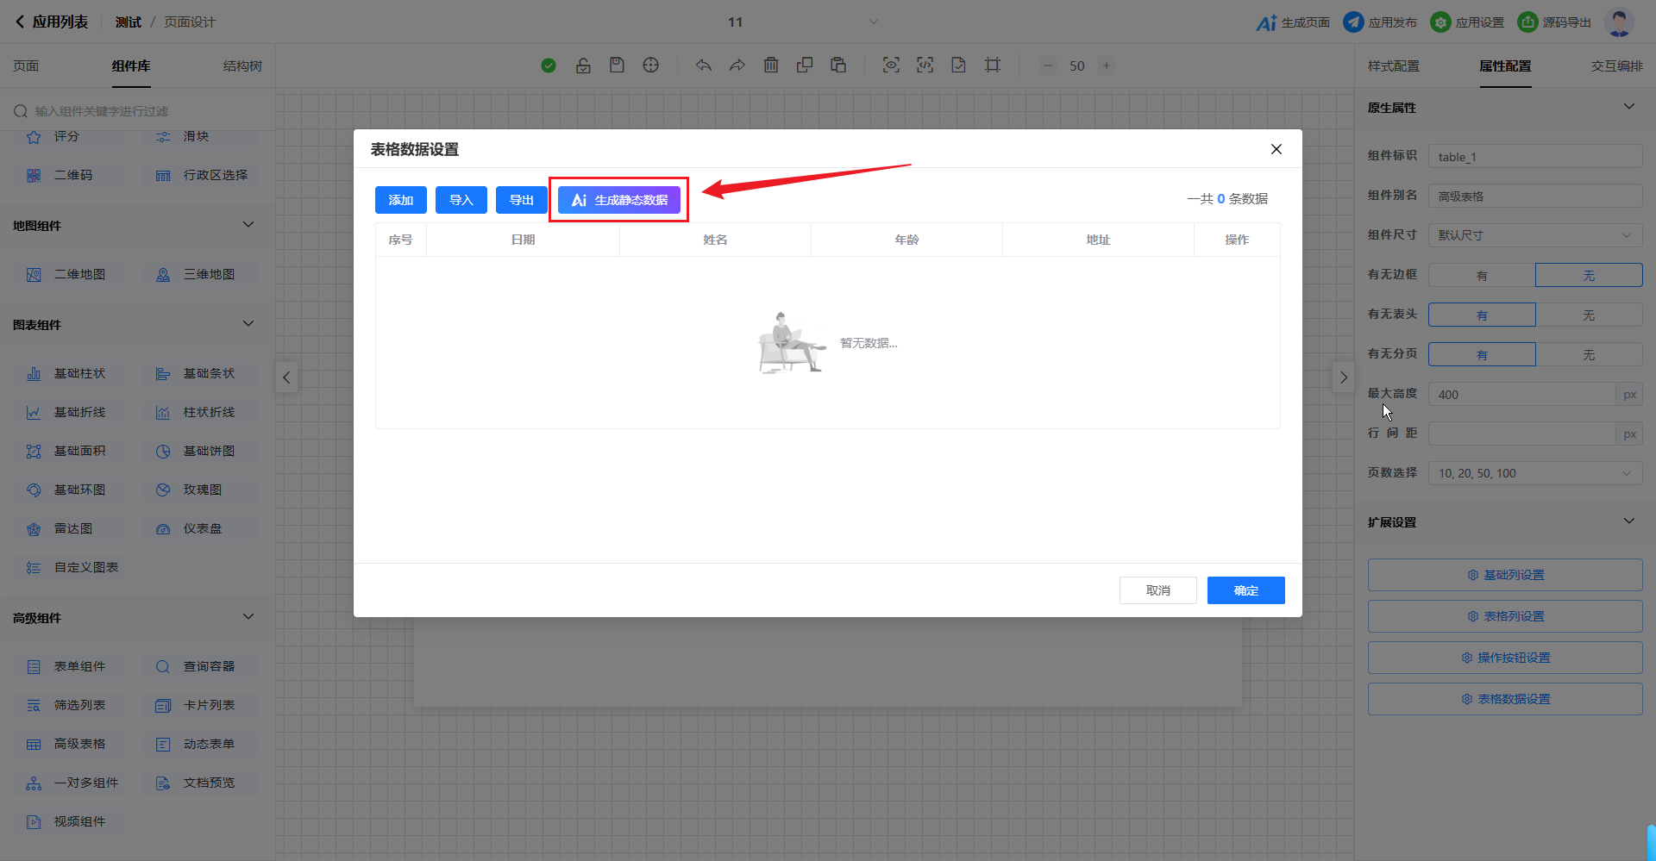Click the paste clipboard icon in the toolbar
The image size is (1656, 861).
[838, 66]
